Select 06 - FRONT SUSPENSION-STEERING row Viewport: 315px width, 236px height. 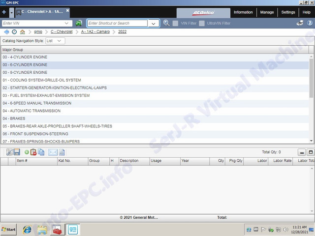(x=155, y=134)
